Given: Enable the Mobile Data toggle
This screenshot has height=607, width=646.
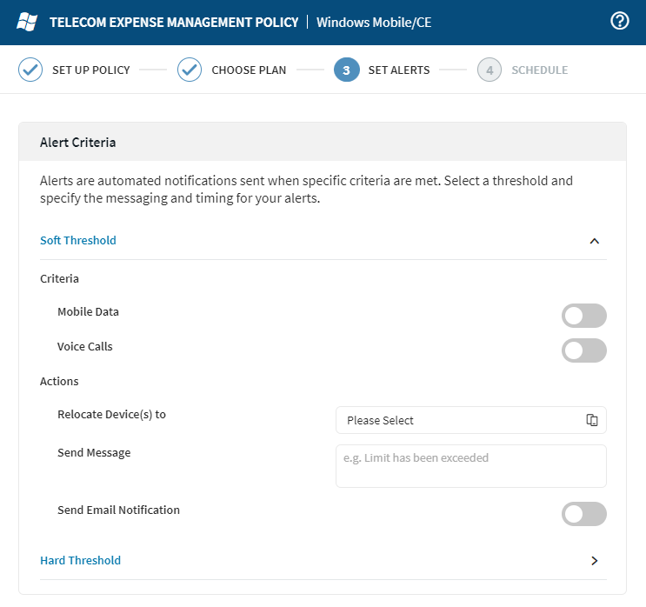Looking at the screenshot, I should (x=583, y=316).
